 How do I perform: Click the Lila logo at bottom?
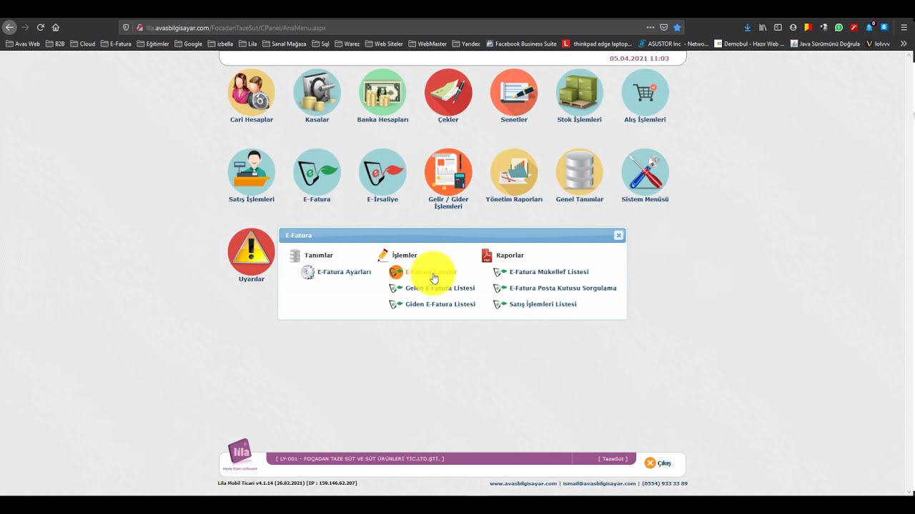pos(240,454)
